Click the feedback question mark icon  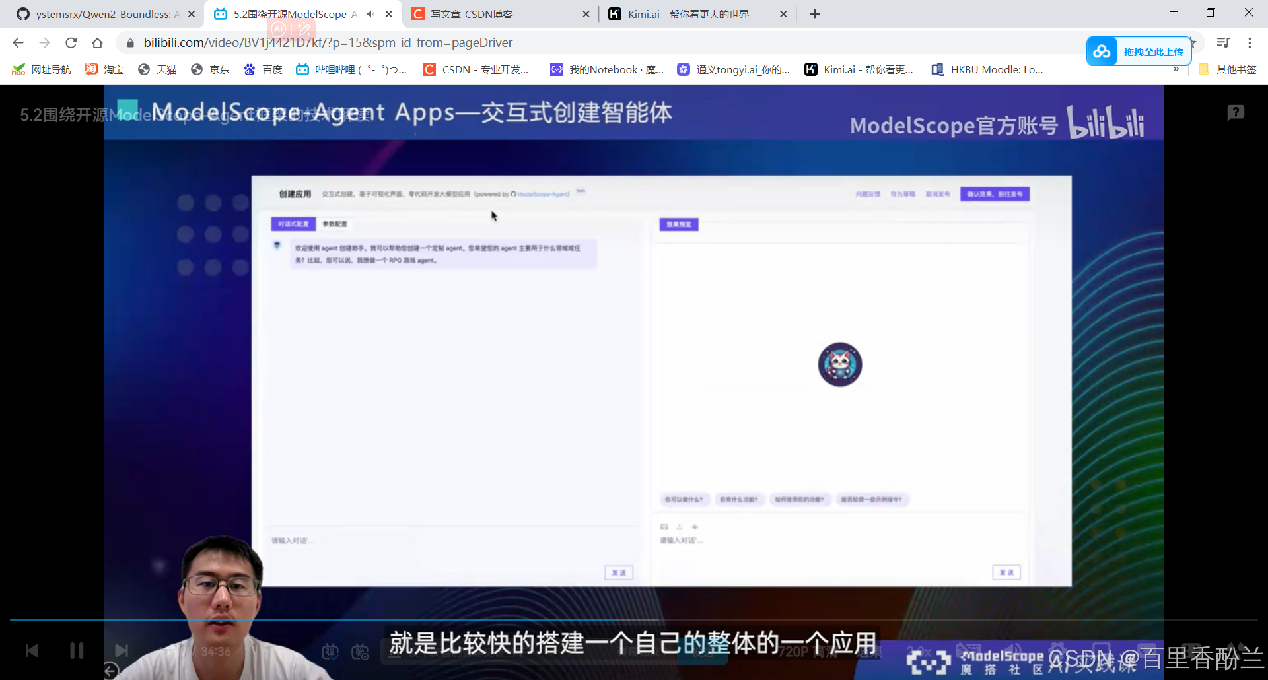click(1236, 113)
